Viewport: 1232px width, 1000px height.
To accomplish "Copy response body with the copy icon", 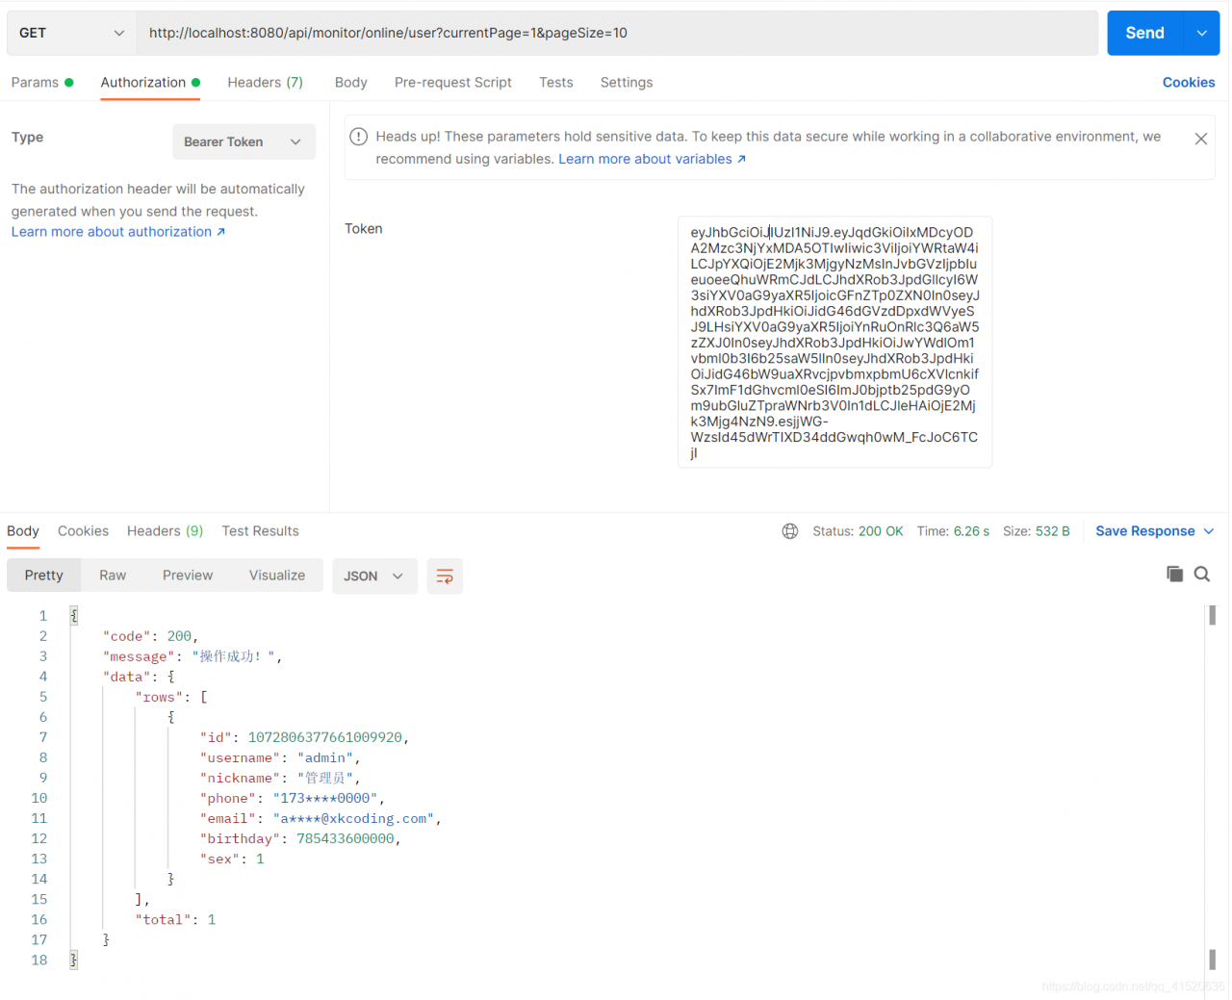I will point(1174,575).
